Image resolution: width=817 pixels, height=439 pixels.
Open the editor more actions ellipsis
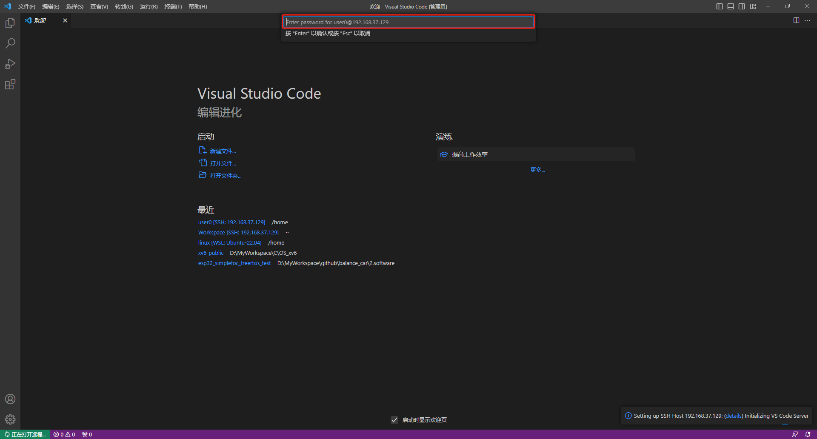coord(807,20)
